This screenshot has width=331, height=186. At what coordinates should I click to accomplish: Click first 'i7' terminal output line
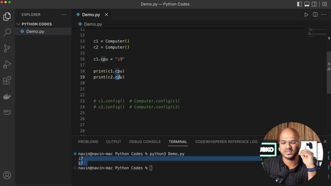81,159
